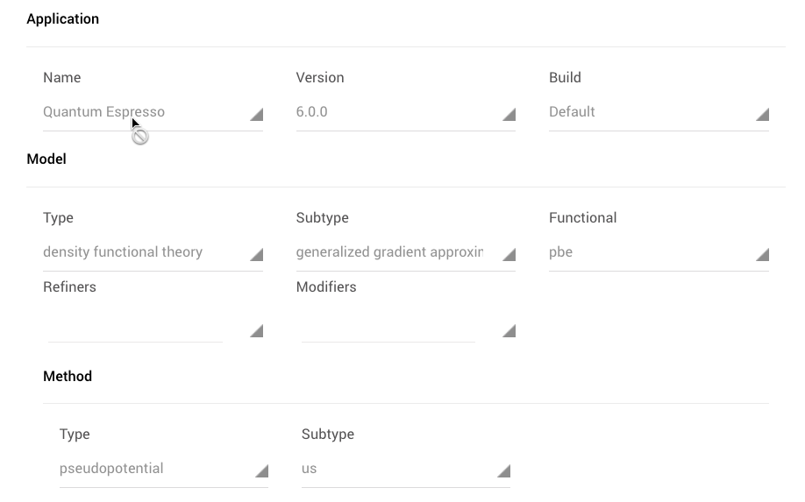Click the arrow icon beside Quantum Espresso

tap(257, 115)
